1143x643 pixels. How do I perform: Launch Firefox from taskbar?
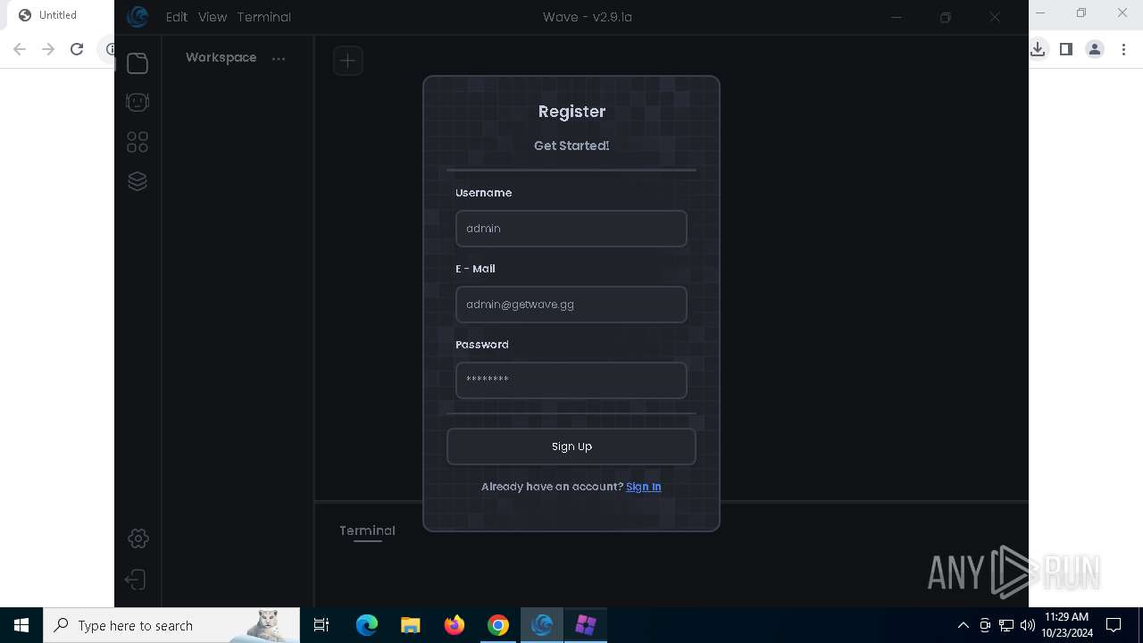click(x=455, y=625)
